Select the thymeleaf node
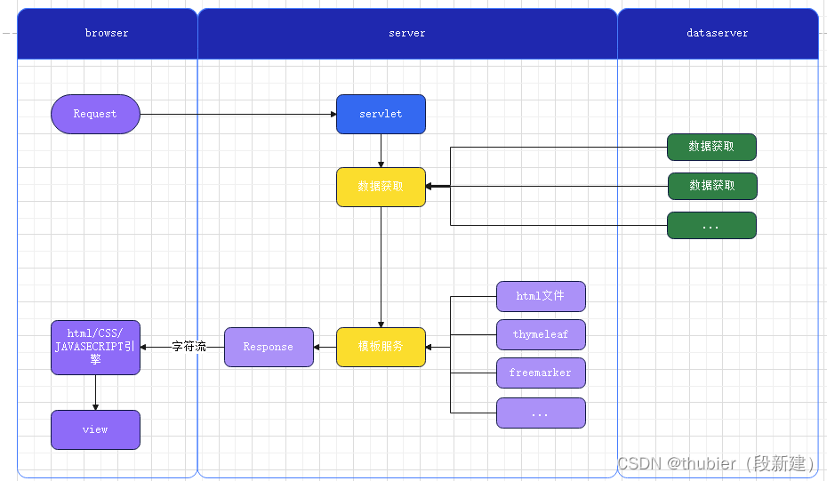 click(x=541, y=335)
